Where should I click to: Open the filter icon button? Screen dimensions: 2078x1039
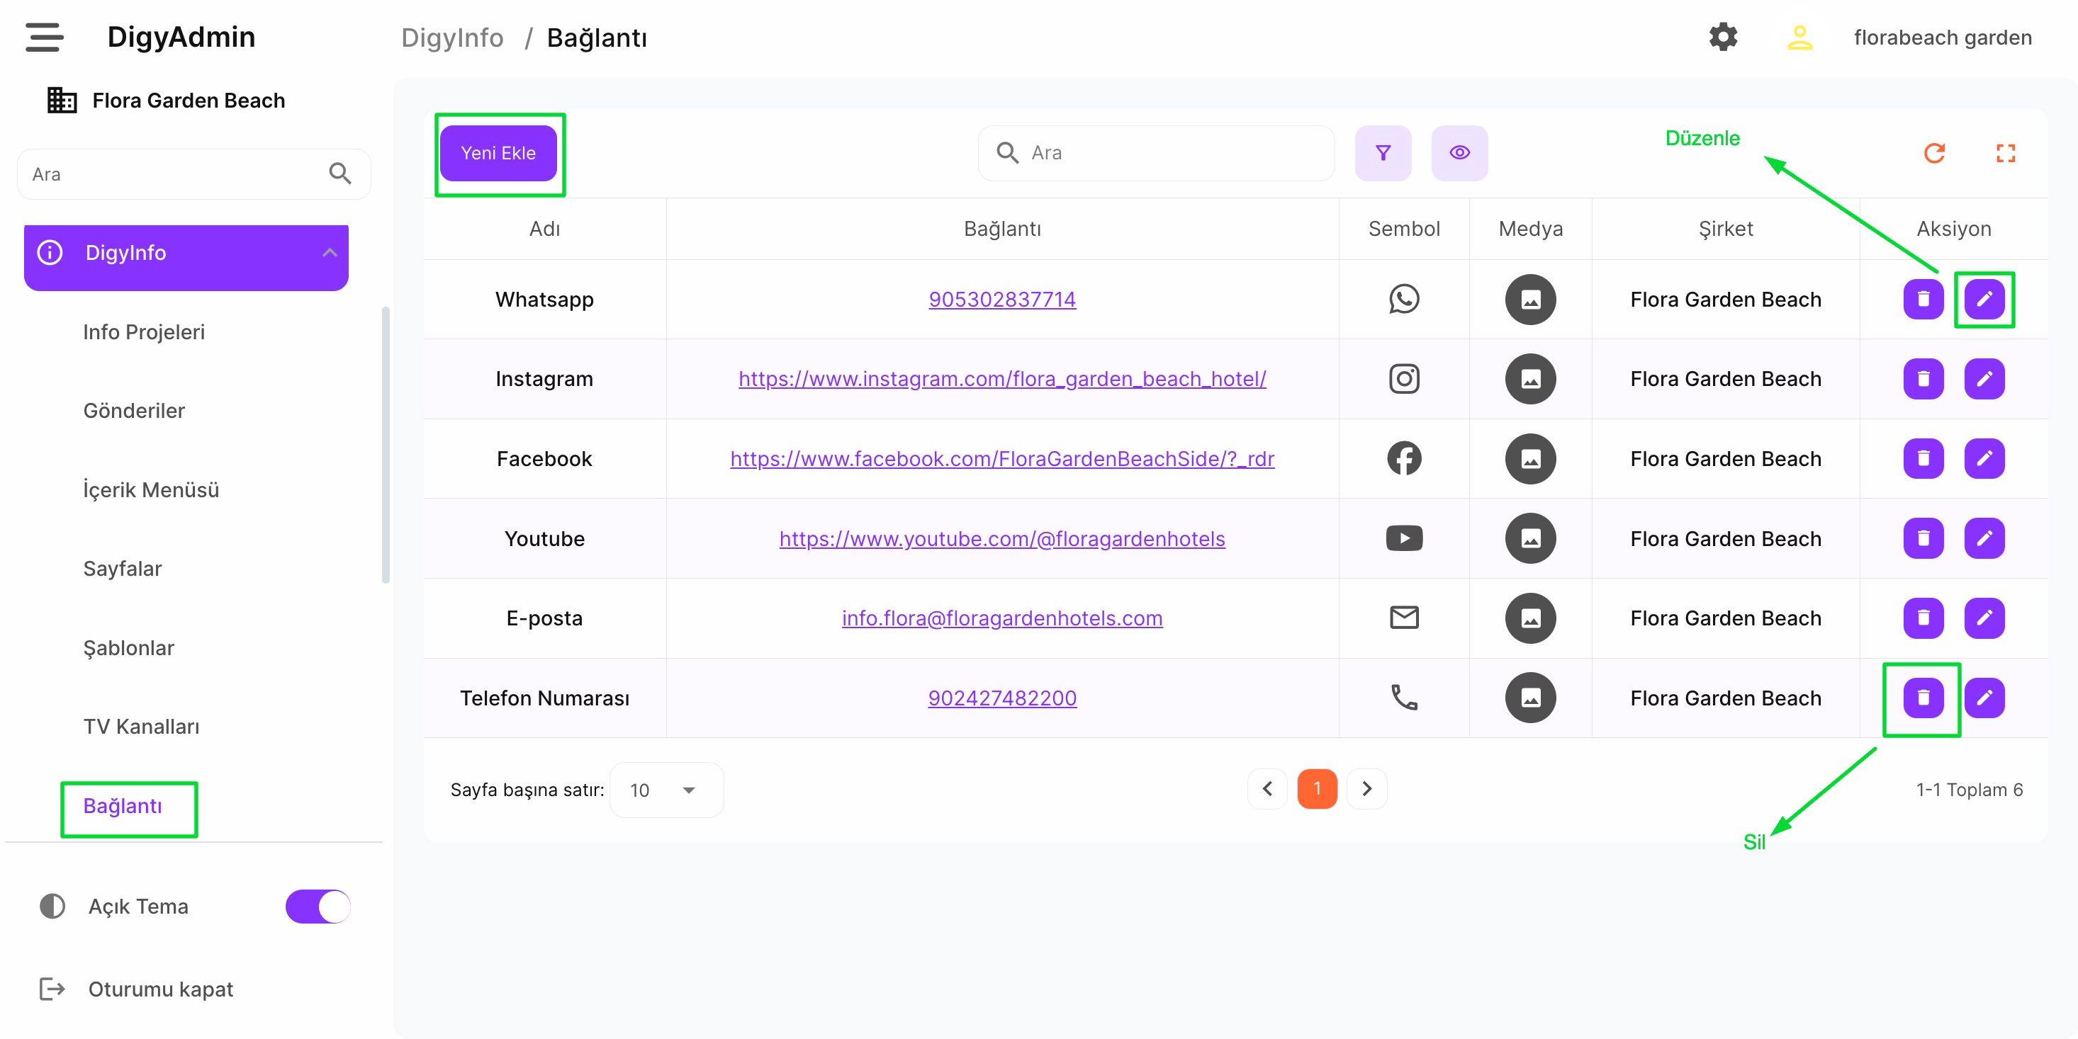(1382, 152)
